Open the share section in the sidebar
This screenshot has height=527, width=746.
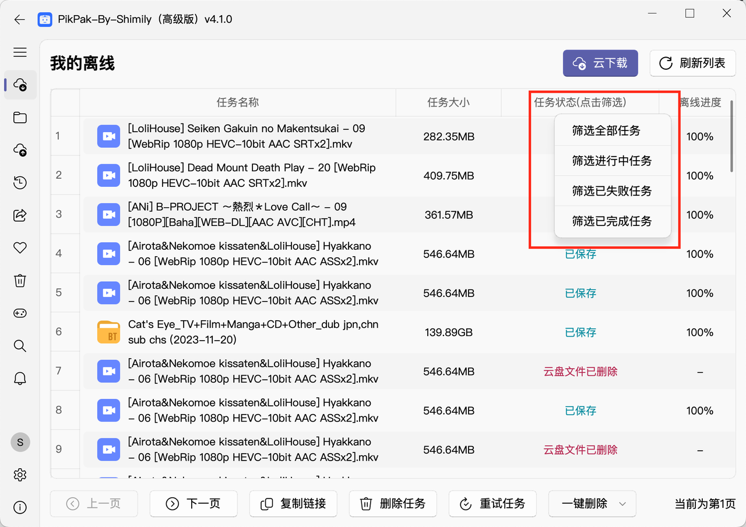pyautogui.click(x=20, y=215)
